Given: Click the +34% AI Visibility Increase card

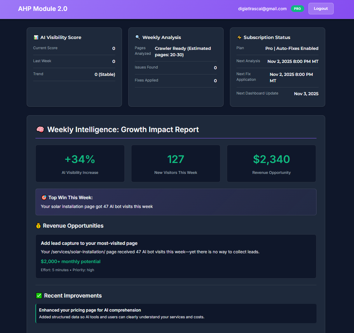Looking at the screenshot, I should [x=80, y=164].
